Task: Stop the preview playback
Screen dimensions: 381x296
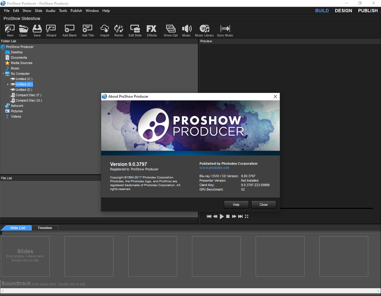Action: [228, 216]
